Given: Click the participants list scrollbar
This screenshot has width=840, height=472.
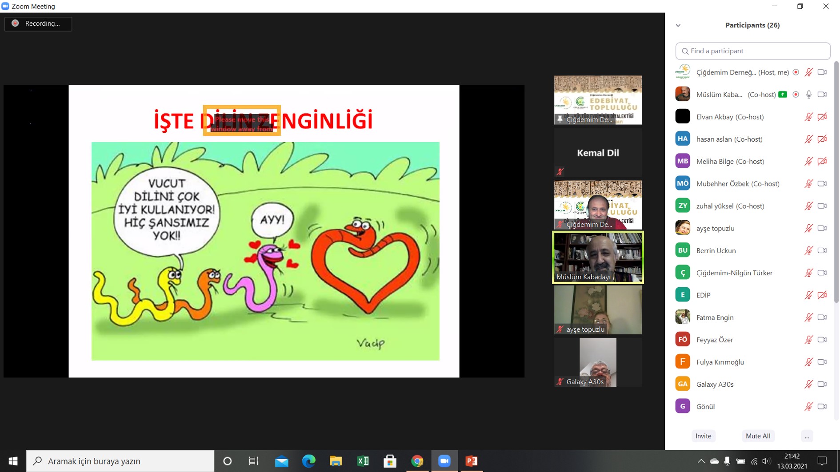Looking at the screenshot, I should (836, 182).
